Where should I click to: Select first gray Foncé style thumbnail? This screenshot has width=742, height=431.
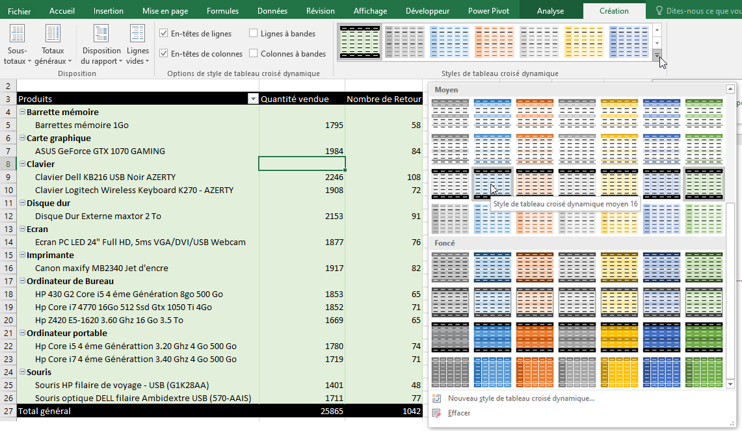(450, 267)
